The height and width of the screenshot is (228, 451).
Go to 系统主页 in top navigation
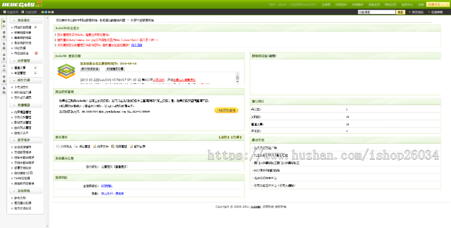(x=374, y=5)
